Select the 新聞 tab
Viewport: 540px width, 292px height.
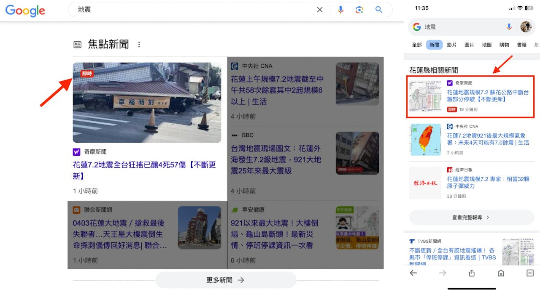[434, 45]
